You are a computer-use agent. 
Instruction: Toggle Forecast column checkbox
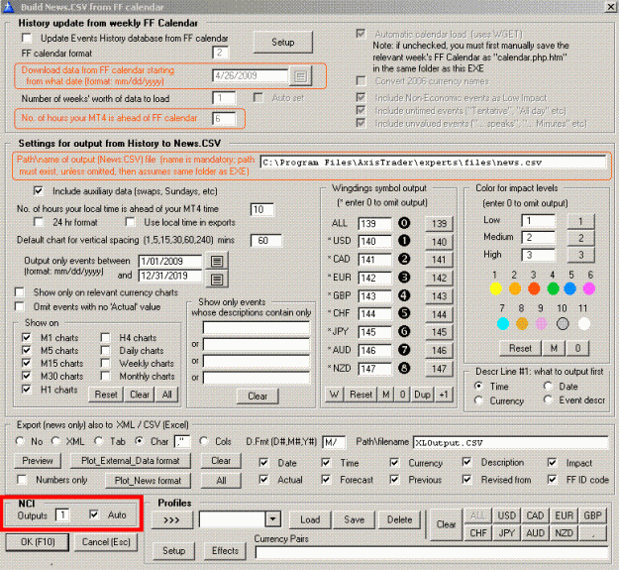[325, 480]
